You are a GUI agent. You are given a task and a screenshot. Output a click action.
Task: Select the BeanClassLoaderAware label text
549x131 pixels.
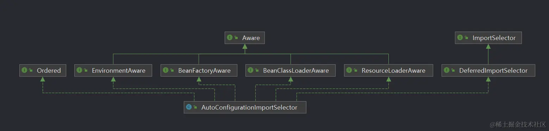pyautogui.click(x=296, y=71)
